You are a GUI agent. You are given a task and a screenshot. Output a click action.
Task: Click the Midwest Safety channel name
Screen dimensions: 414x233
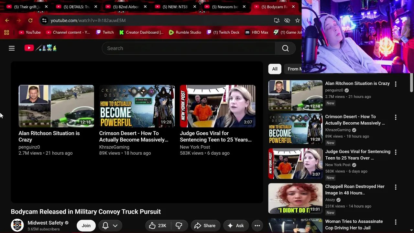click(x=46, y=223)
